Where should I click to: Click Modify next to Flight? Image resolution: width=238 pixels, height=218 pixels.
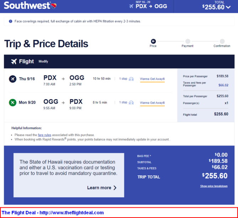click(43, 62)
